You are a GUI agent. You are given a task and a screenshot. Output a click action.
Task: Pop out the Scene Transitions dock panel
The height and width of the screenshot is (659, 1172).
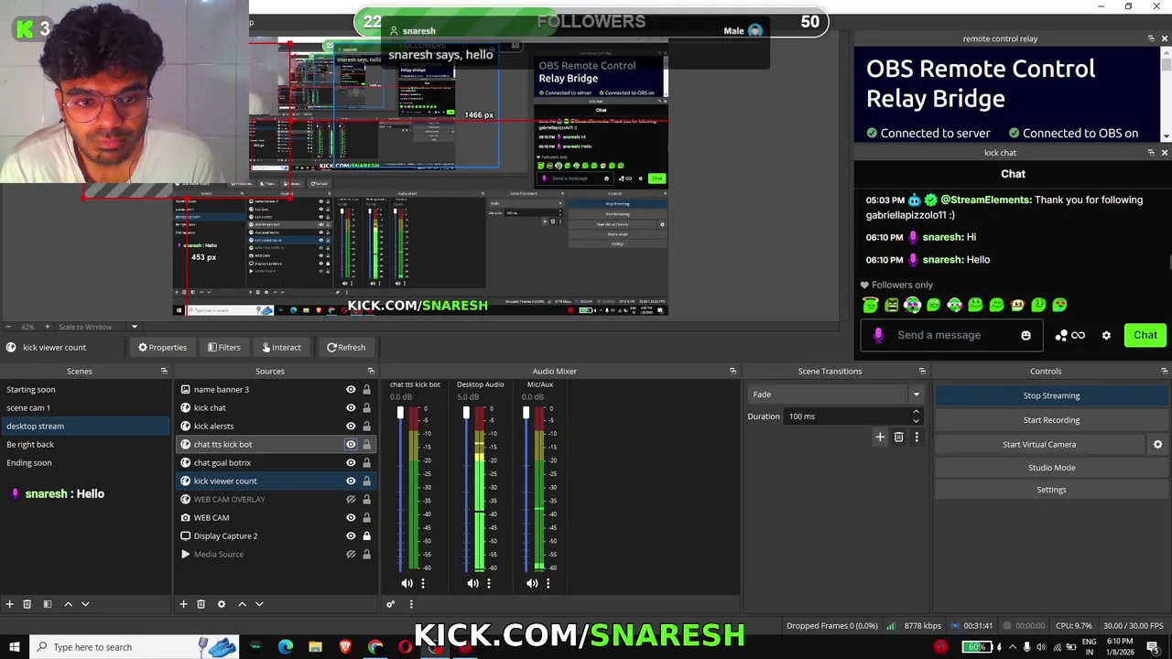click(922, 371)
